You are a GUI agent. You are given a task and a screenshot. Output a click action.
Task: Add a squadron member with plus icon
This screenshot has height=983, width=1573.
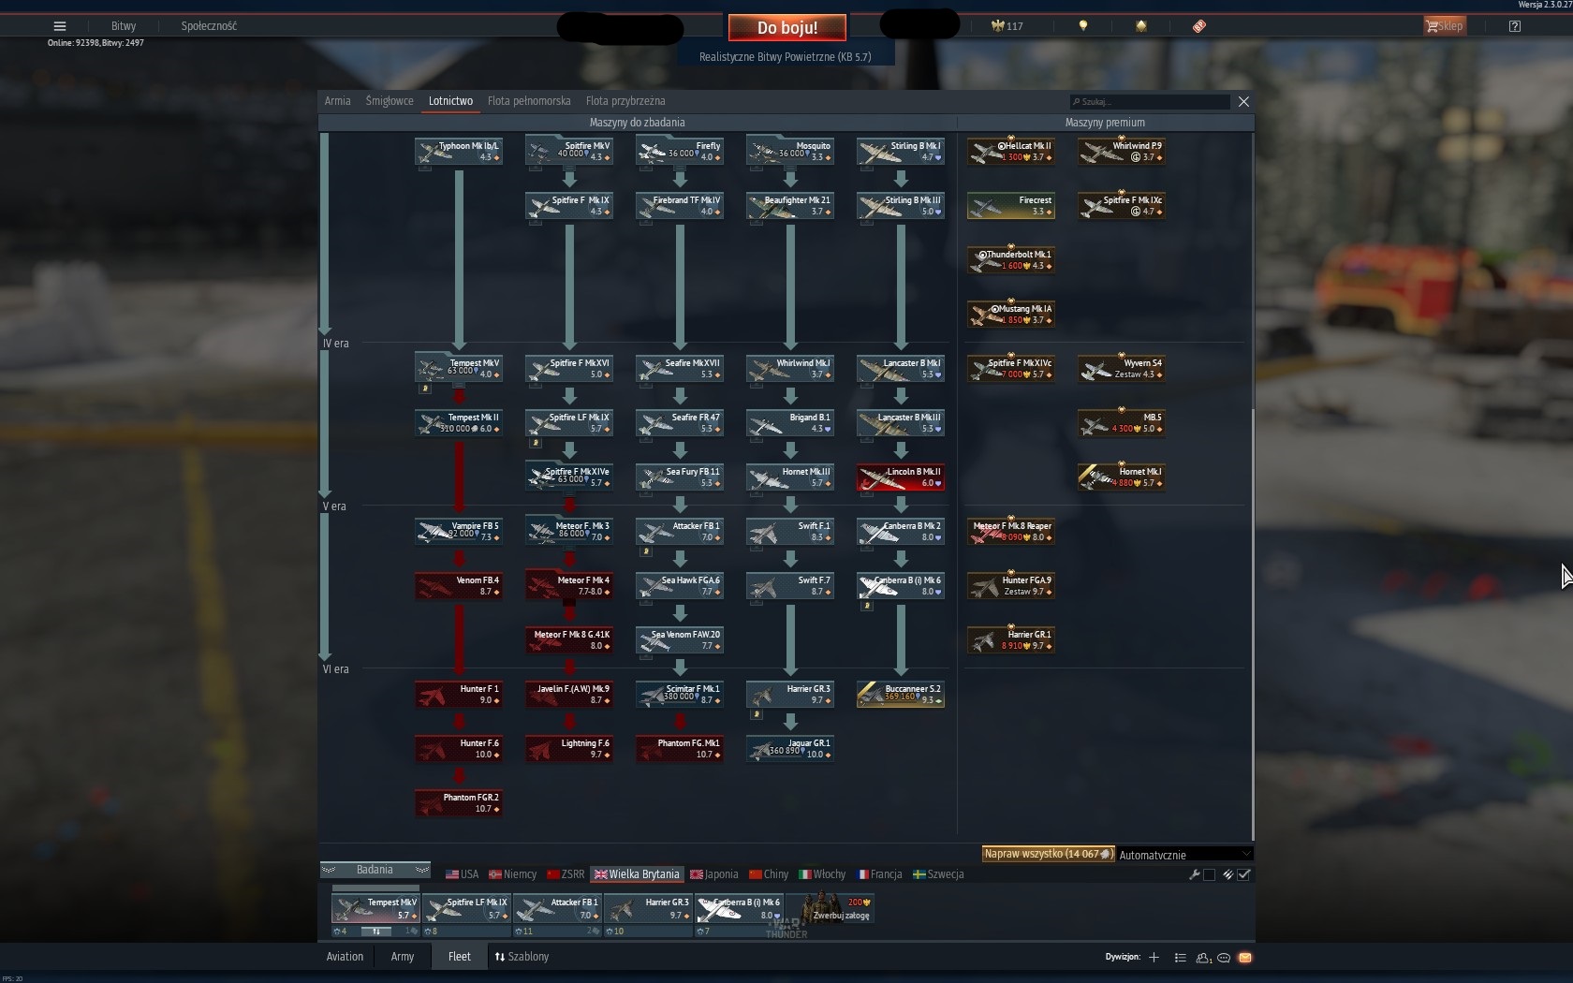click(1154, 957)
